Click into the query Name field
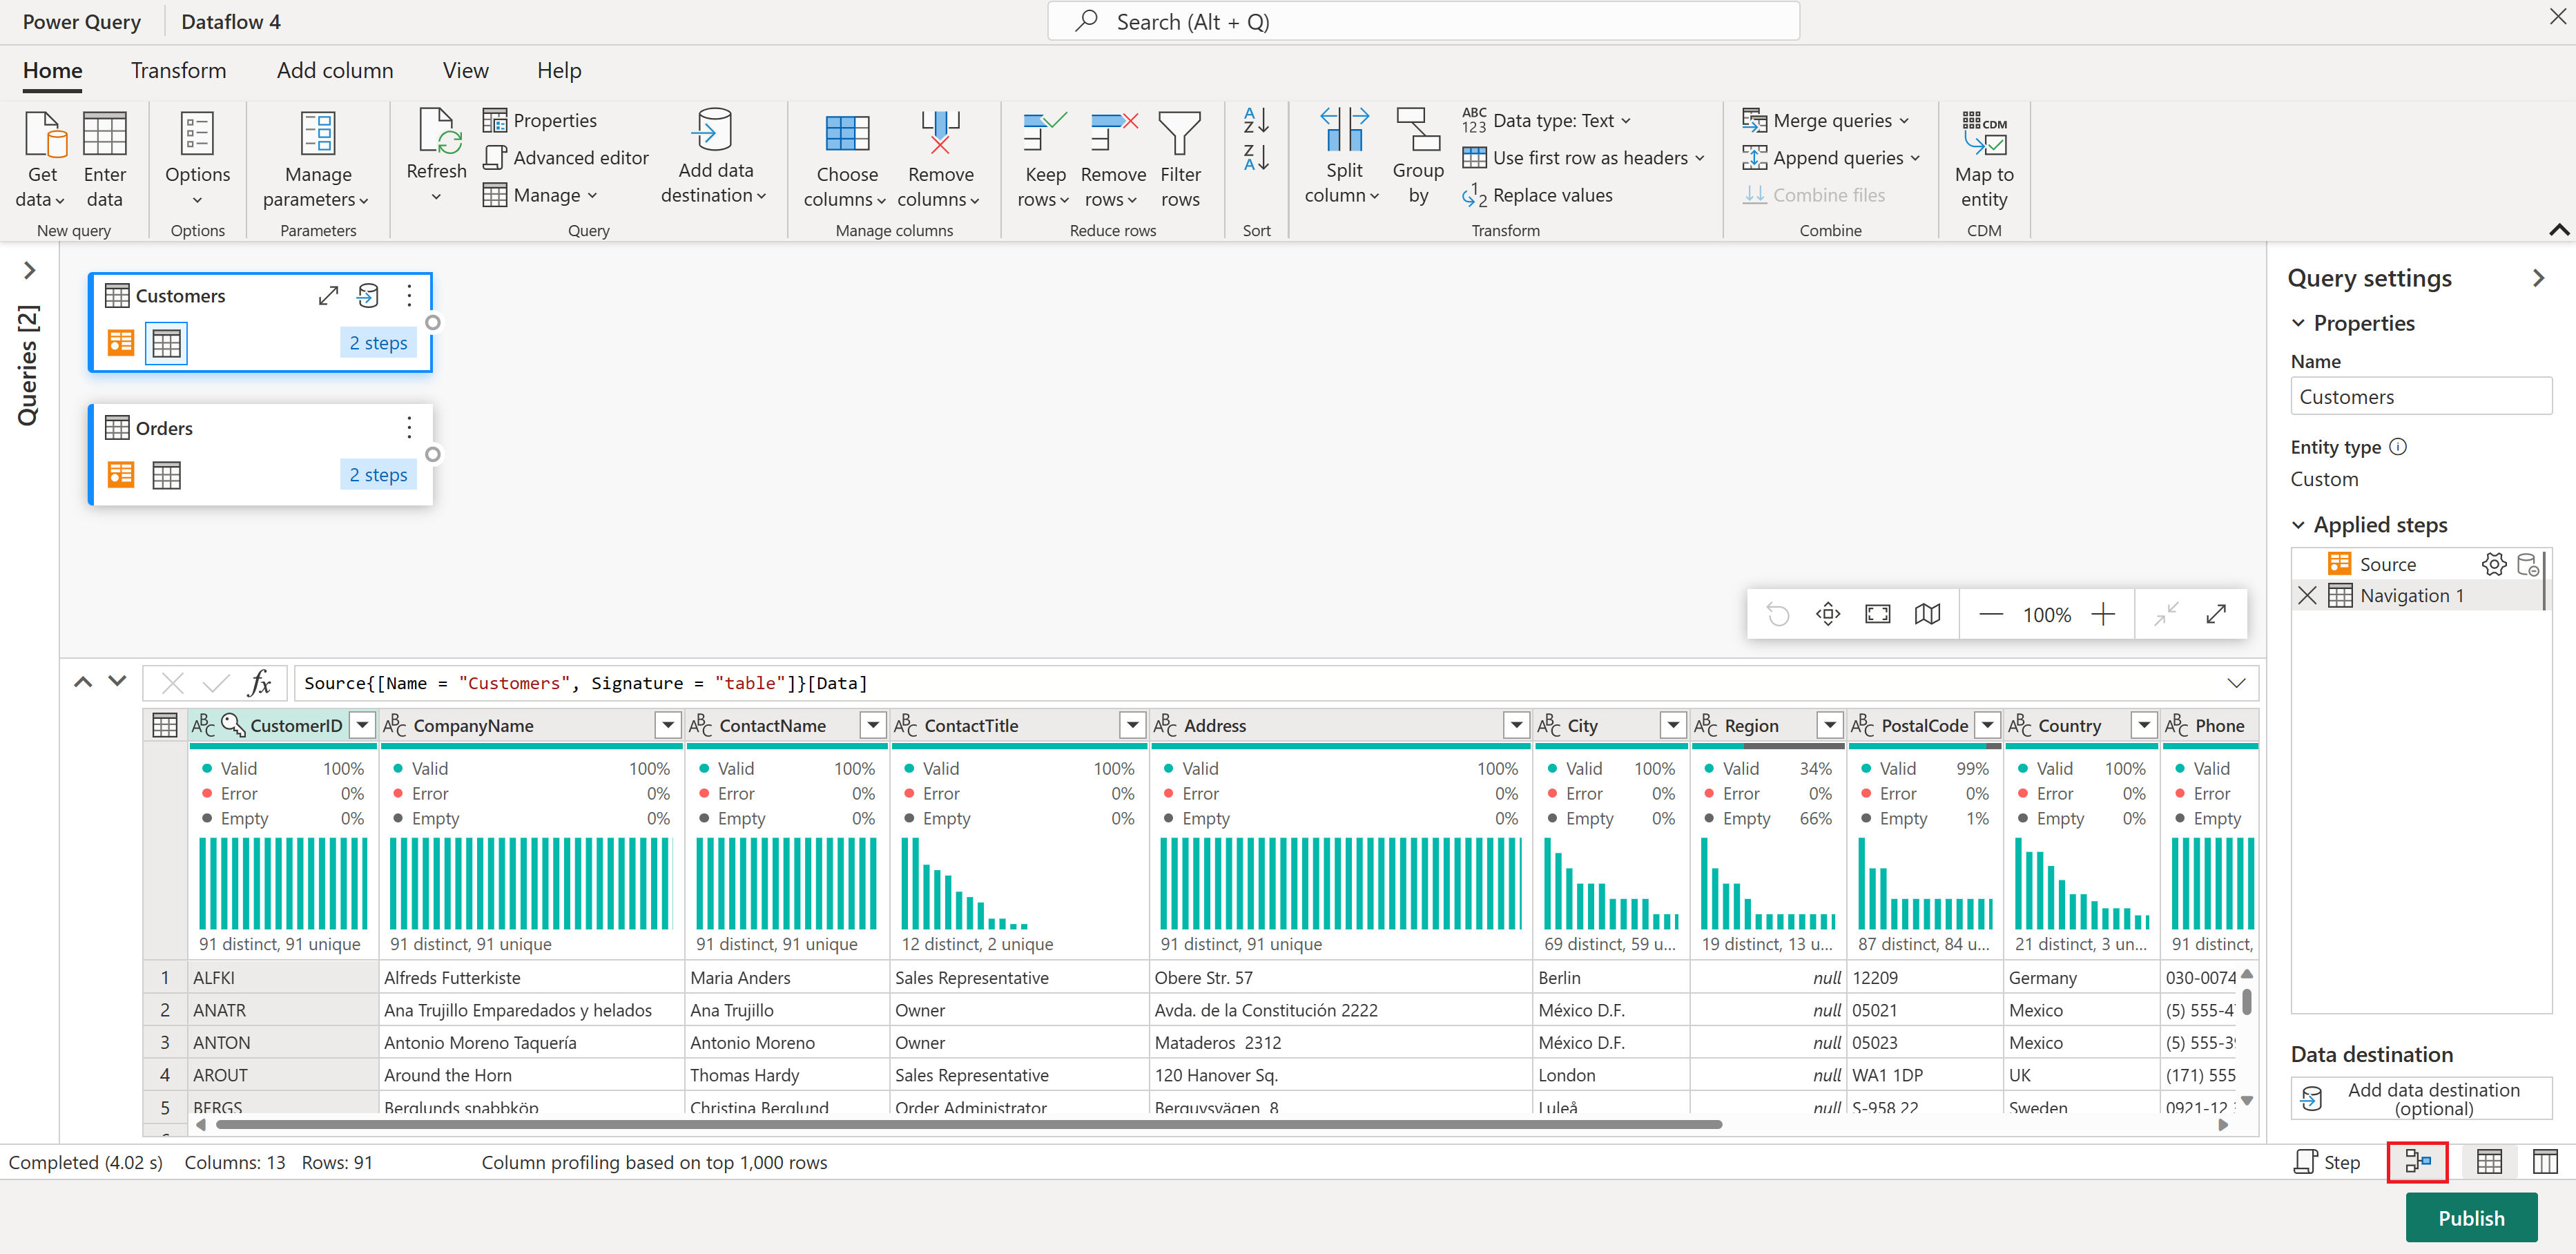 [2420, 396]
